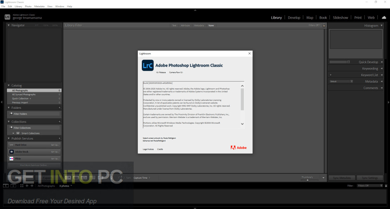This screenshot has width=390, height=209.
Task: Open the File menu
Action: 3,6
